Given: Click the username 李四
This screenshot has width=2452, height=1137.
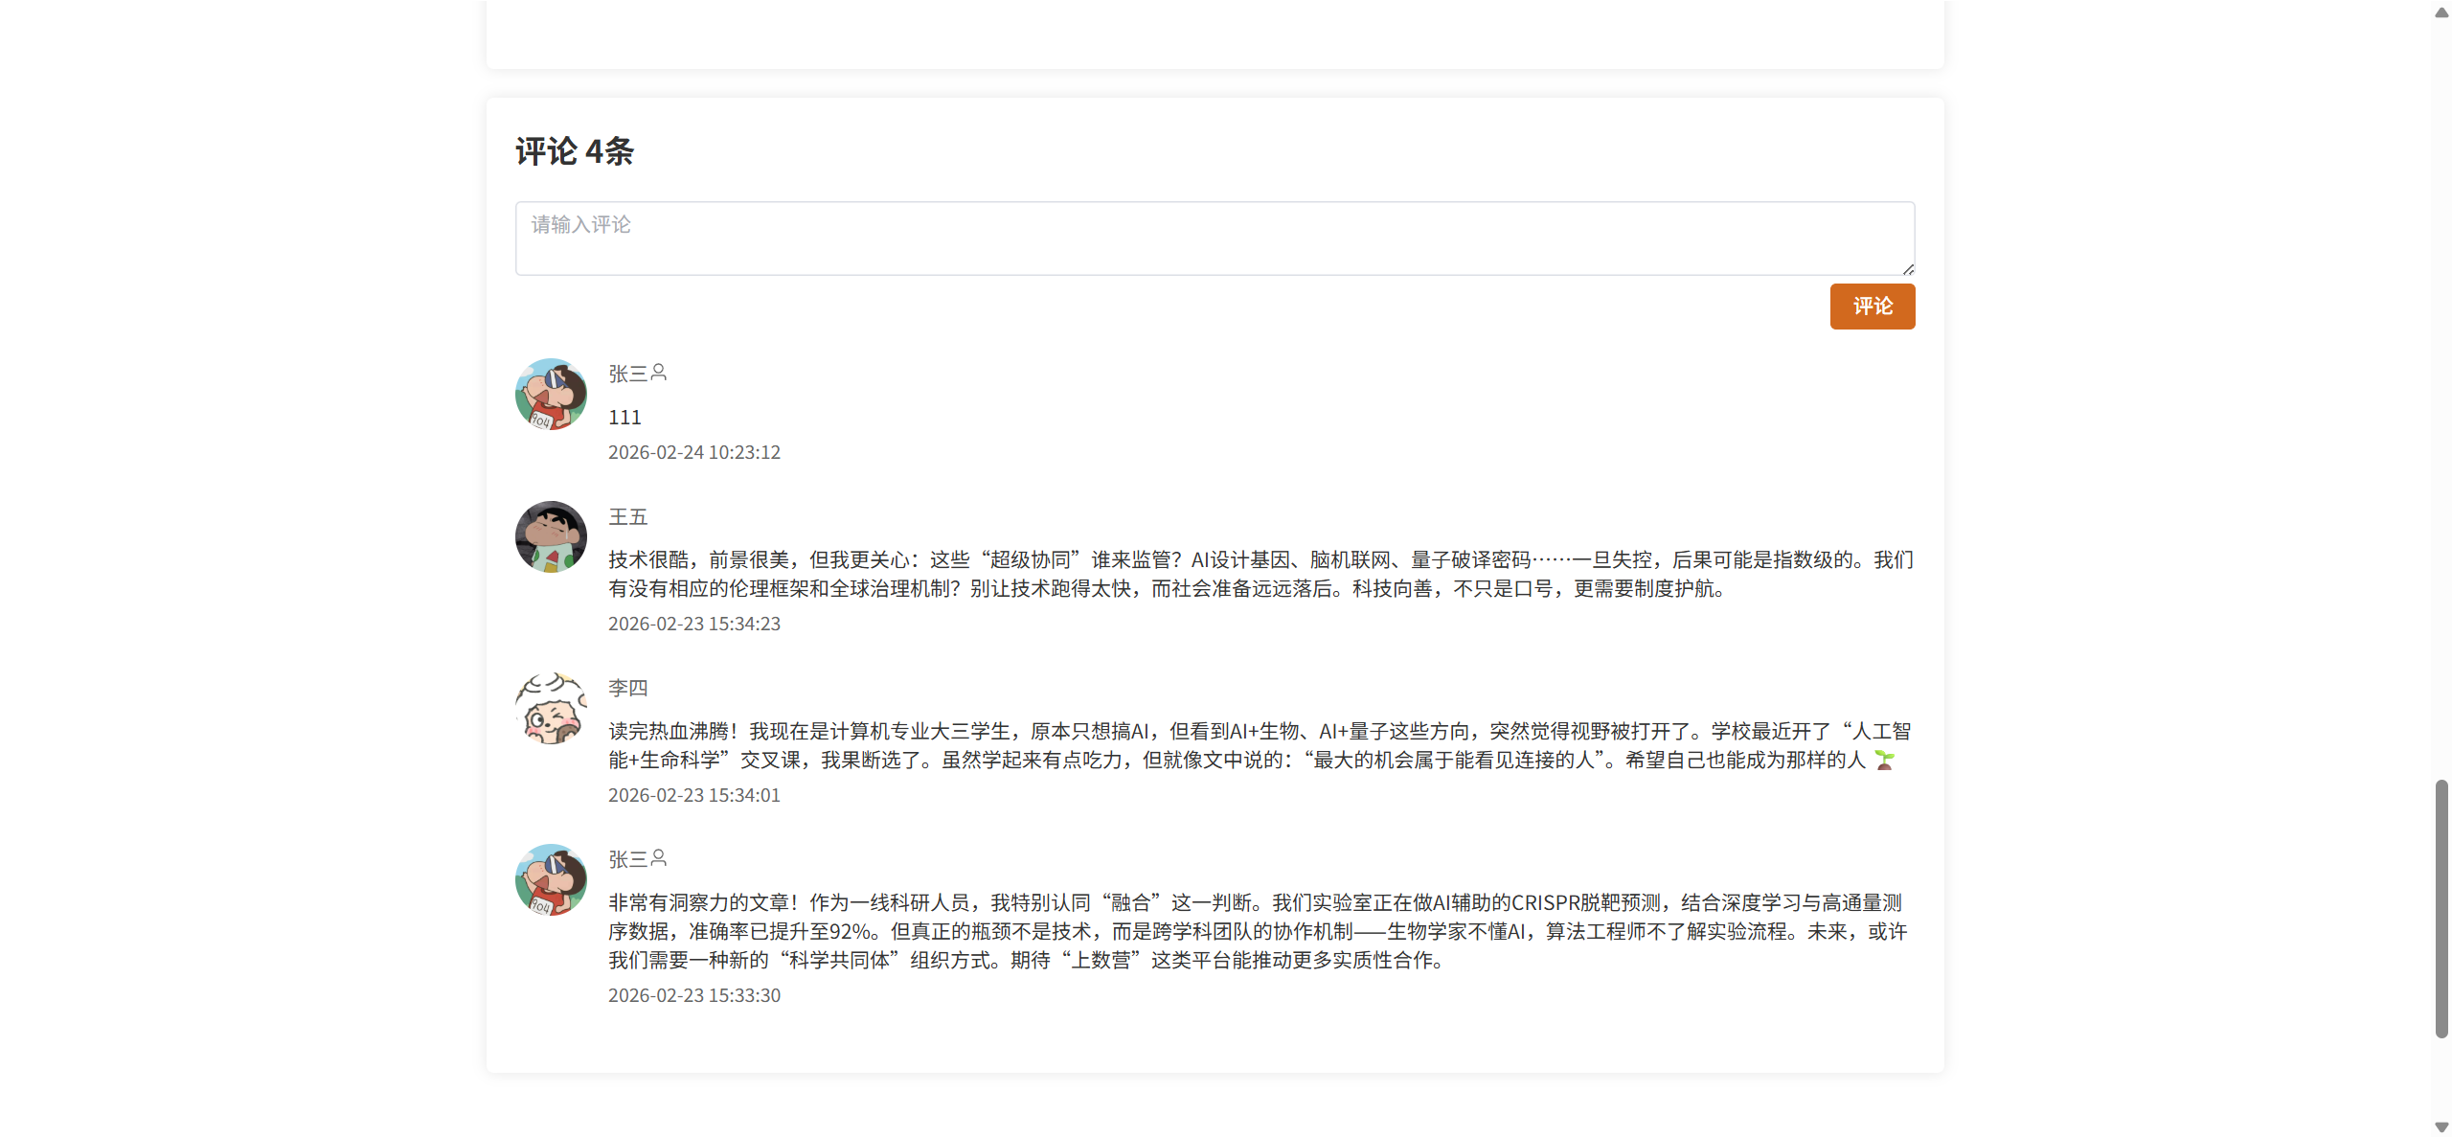Looking at the screenshot, I should click(628, 688).
